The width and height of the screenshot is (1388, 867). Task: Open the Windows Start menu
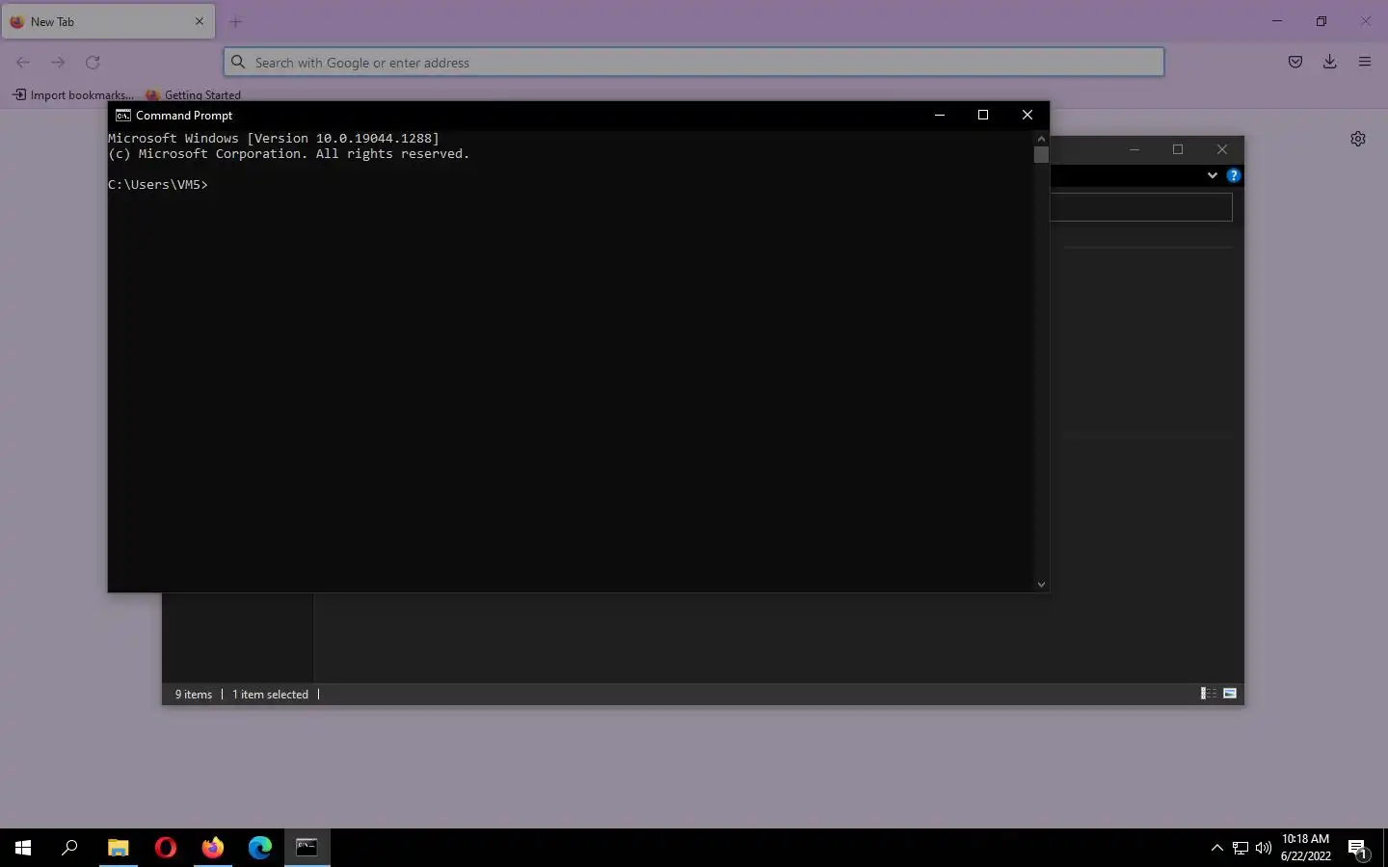(23, 848)
